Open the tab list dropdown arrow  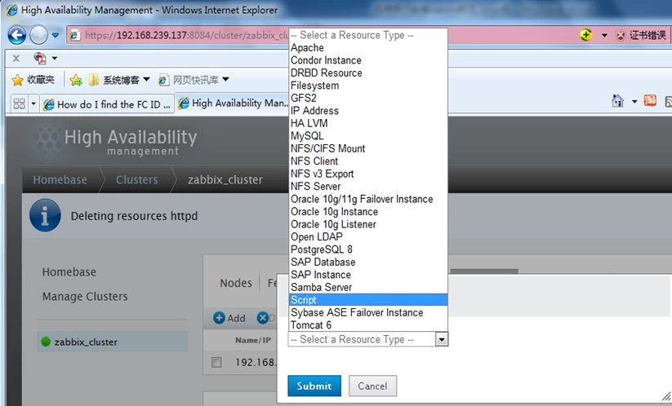tap(33, 104)
